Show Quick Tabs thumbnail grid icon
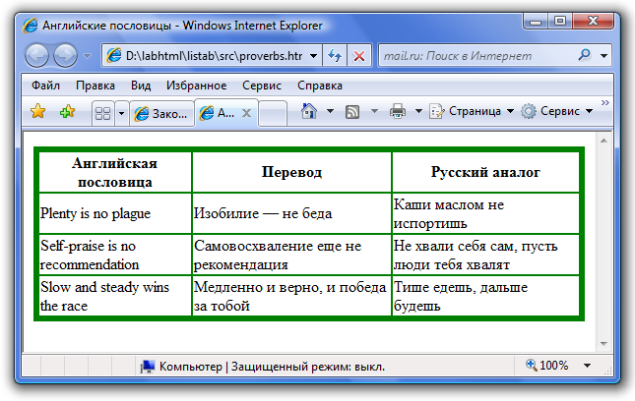Image resolution: width=635 pixels, height=401 pixels. 102,114
